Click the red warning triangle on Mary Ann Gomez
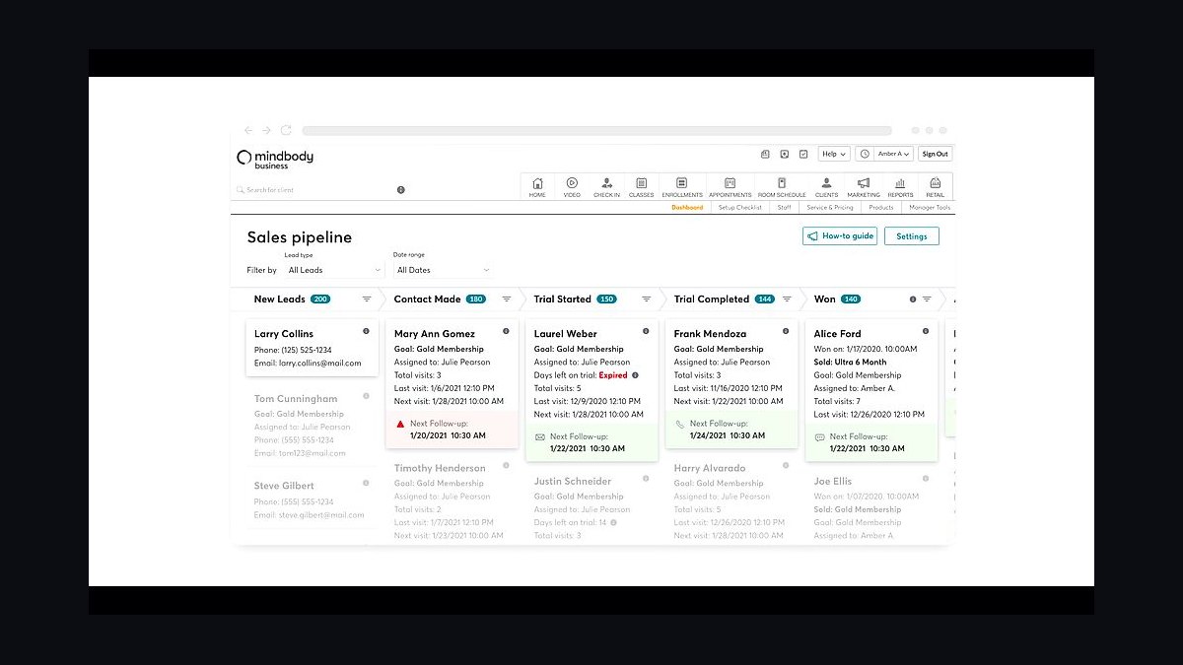The width and height of the screenshot is (1183, 665). tap(400, 424)
